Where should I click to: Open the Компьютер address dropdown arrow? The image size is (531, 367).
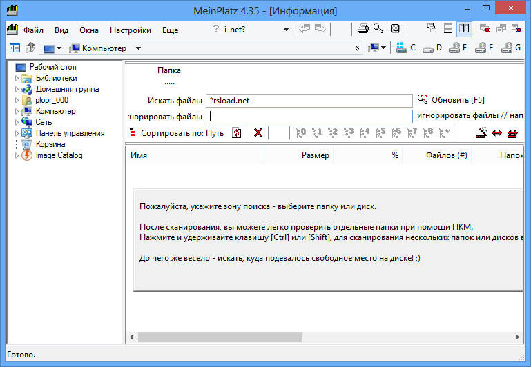(x=138, y=48)
